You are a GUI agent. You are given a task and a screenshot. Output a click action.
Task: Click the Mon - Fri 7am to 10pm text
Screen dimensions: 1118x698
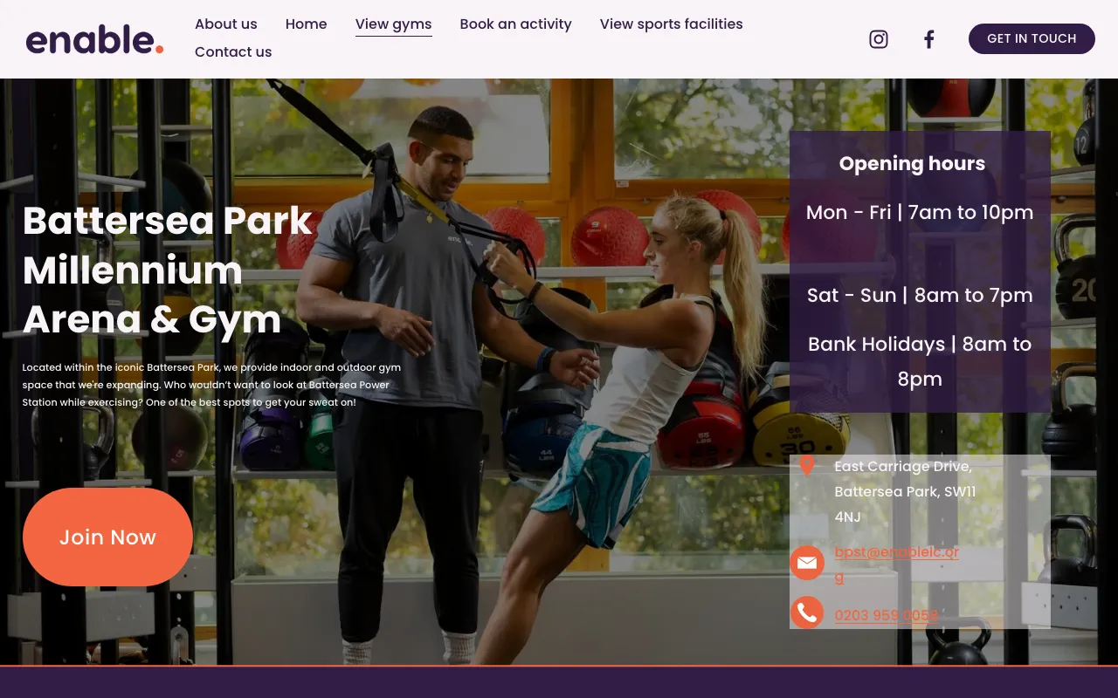click(x=920, y=213)
